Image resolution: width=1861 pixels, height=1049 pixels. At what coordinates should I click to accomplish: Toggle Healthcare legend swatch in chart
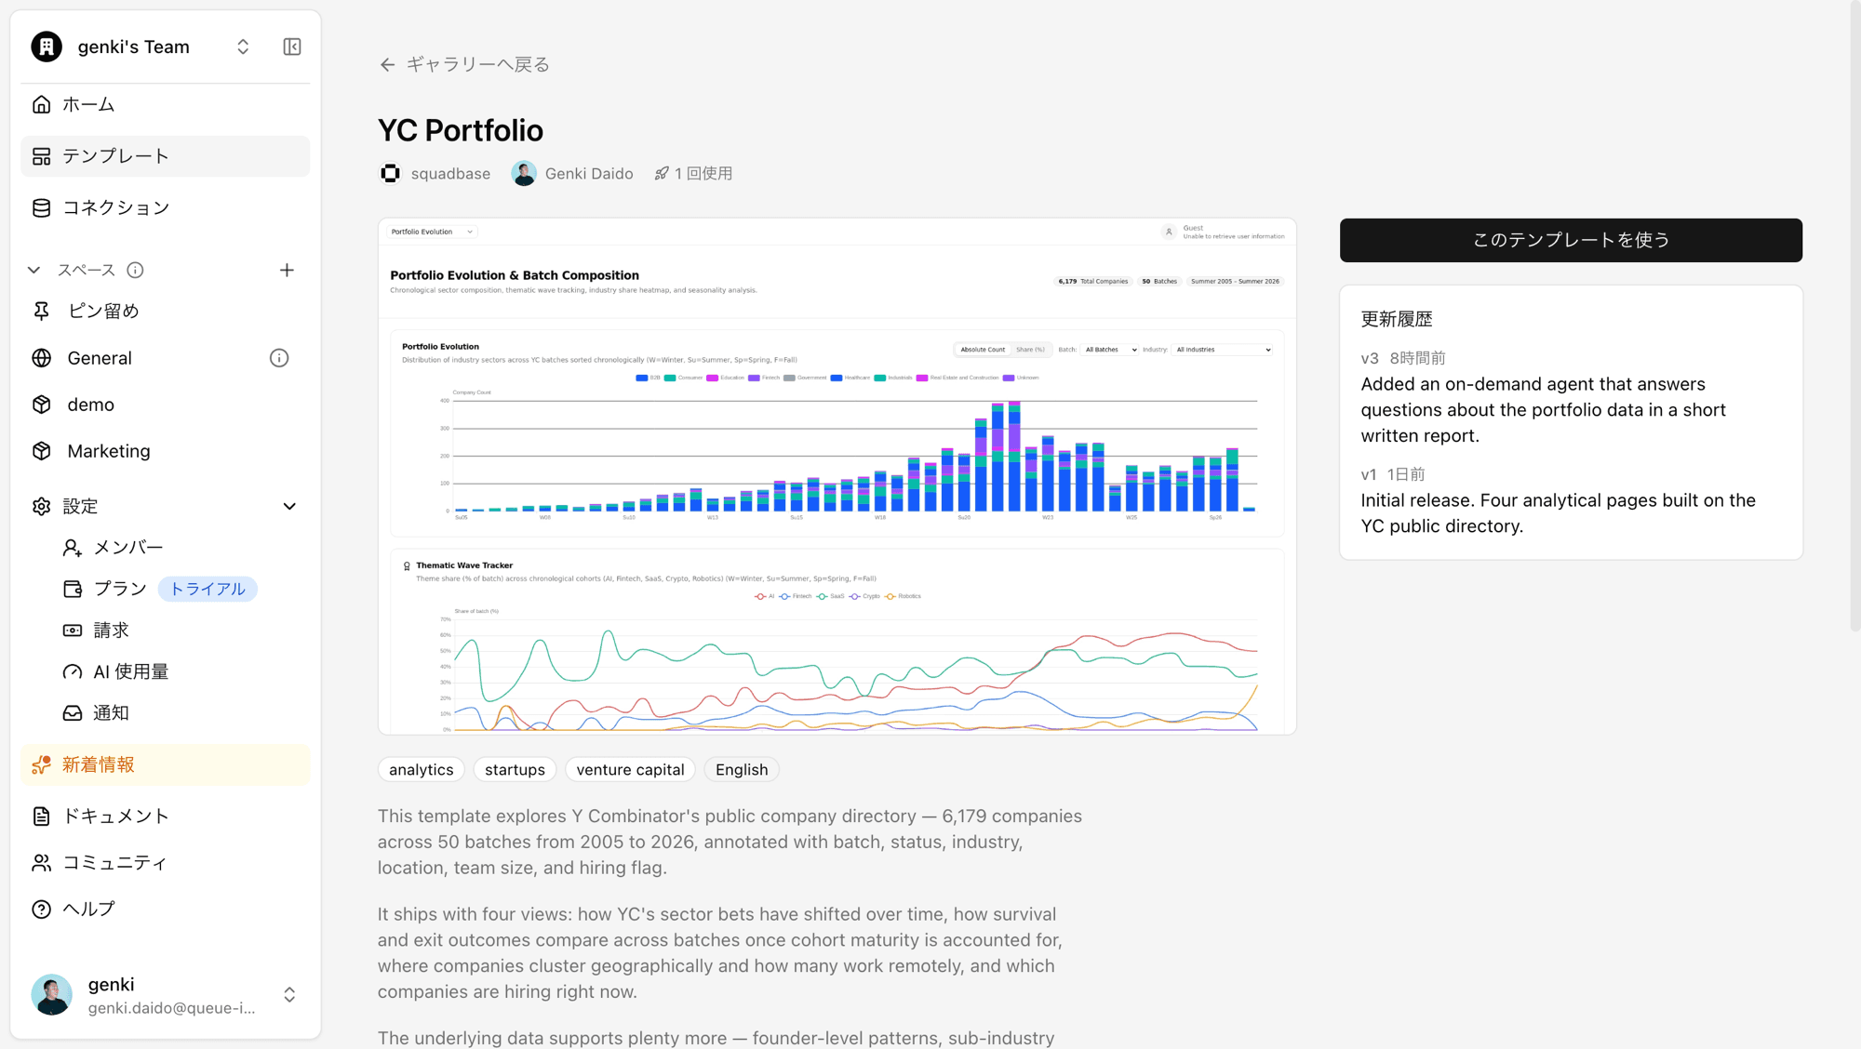[837, 378]
